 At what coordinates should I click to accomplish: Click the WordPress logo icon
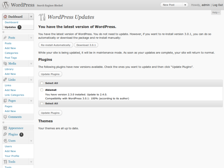coord(5,5)
